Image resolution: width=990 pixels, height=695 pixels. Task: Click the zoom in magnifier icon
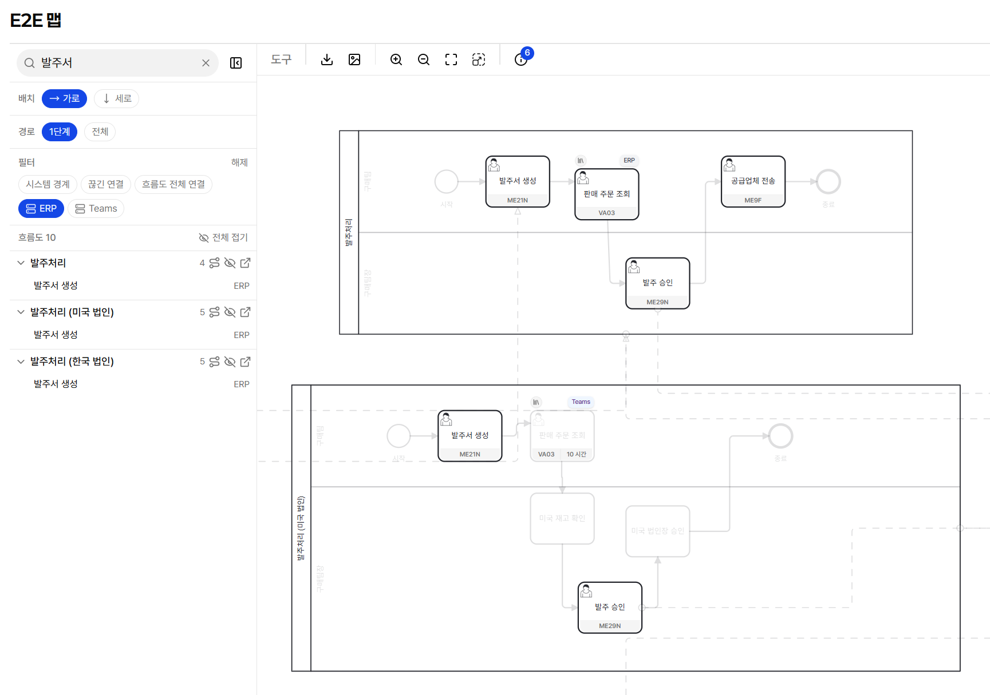point(396,59)
